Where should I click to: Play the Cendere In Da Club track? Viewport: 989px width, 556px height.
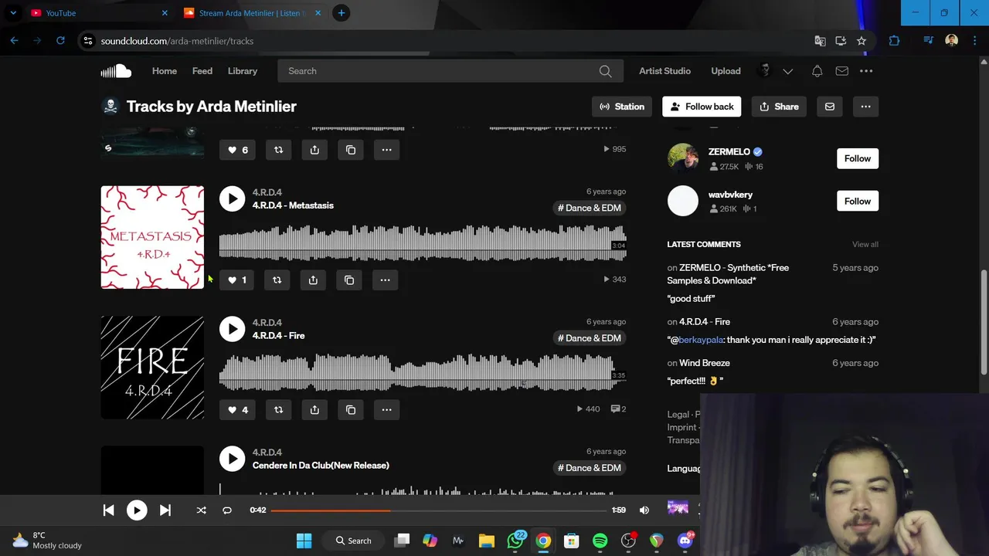(x=232, y=459)
